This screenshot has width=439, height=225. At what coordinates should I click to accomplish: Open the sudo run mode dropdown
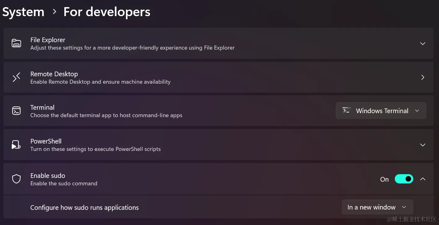[377, 207]
